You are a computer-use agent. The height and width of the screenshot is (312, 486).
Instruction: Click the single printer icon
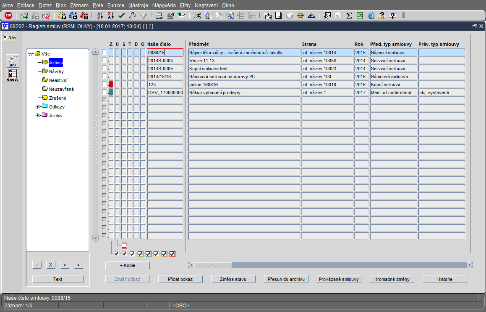pyautogui.click(x=159, y=16)
